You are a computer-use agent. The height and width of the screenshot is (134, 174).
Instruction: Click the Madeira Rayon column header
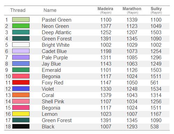pos(105,10)
